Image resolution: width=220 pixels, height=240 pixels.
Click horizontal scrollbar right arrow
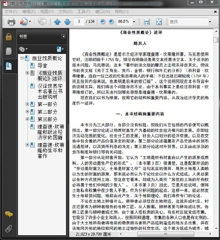[x=210, y=234]
